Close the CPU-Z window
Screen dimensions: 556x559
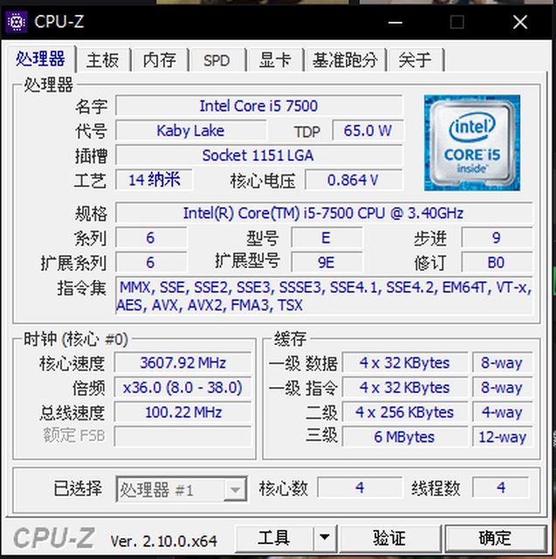520,23
